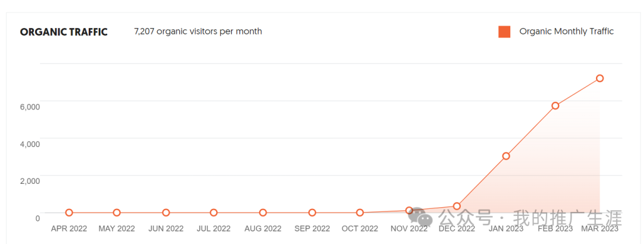
Task: Click the NOV 2022 data point
Action: (409, 210)
